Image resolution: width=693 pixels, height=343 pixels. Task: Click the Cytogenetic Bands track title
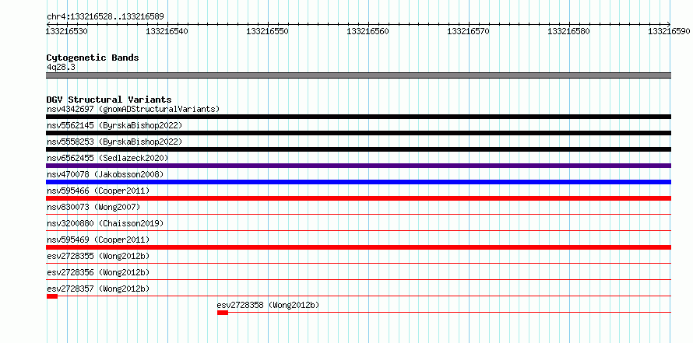click(93, 58)
